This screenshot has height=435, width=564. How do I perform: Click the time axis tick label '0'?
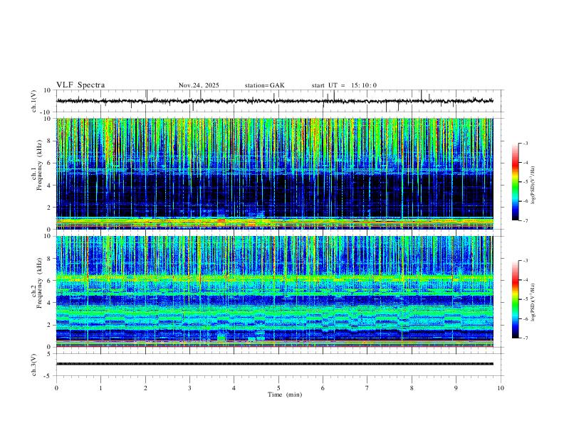point(56,388)
